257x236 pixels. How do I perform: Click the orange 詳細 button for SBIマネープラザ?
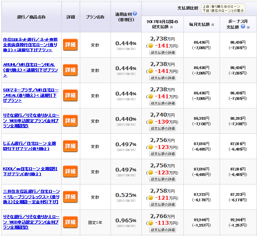point(70,95)
